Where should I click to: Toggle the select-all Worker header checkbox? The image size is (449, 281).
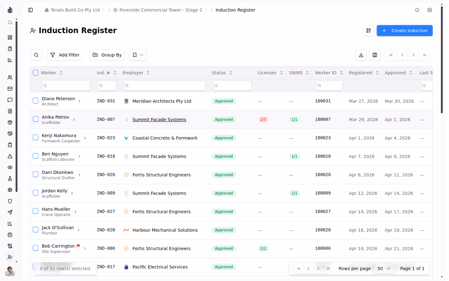click(x=36, y=73)
